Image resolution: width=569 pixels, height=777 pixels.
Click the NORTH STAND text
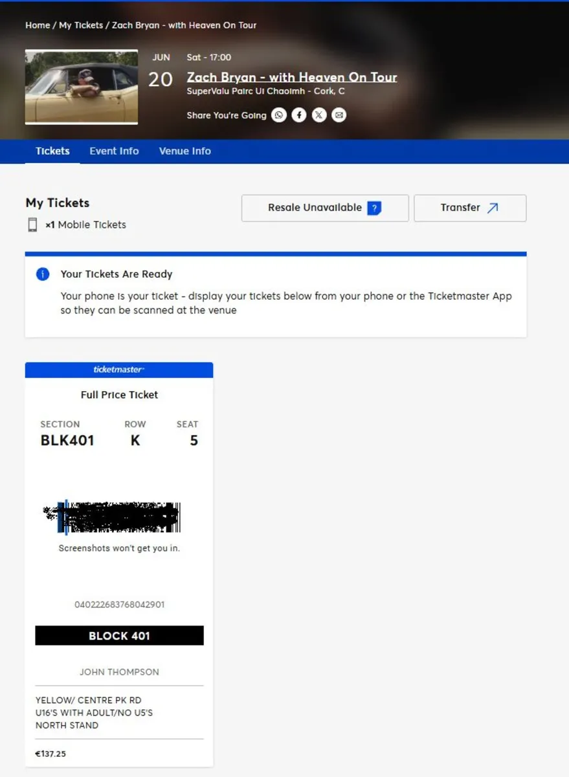coord(67,725)
